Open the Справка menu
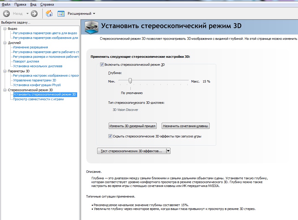This screenshot has width=298, height=220. pyautogui.click(x=47, y=4)
